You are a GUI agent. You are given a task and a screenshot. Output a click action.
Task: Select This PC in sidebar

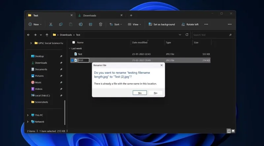point(37,115)
